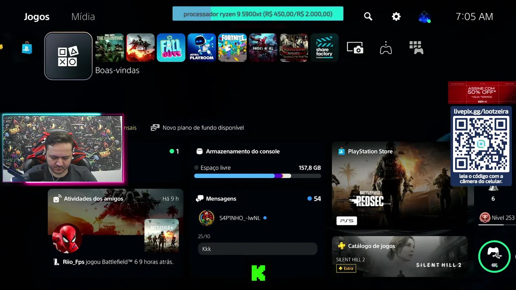Click the 7:05 AM clock
Screen dimensions: 516x290
pyautogui.click(x=474, y=17)
